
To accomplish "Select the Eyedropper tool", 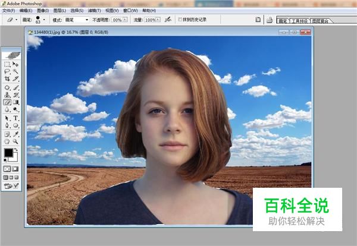I will point(15,134).
